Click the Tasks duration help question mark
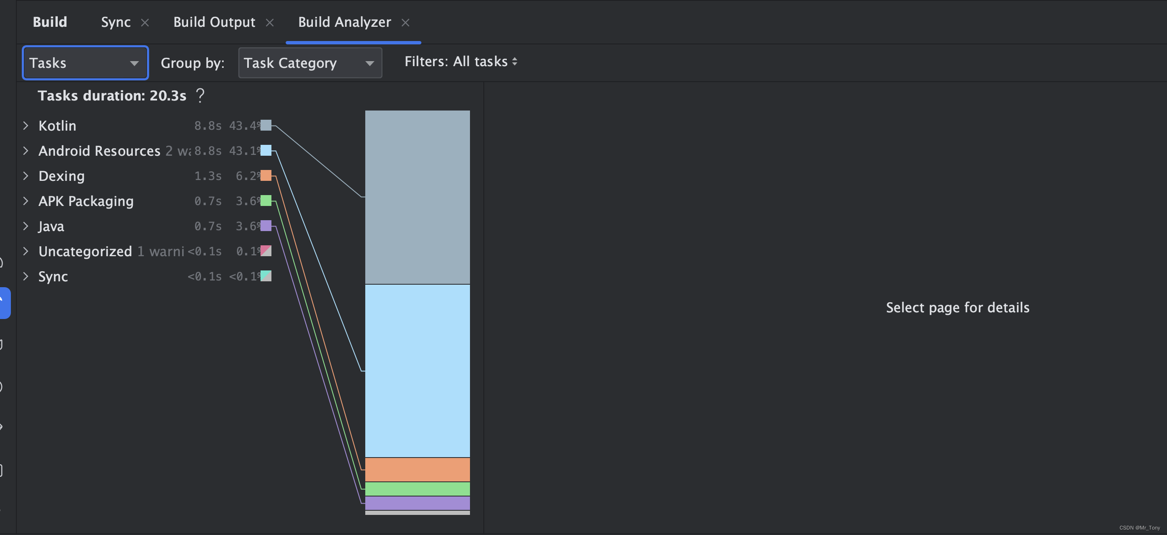Screen dimensions: 1167x535 click(200, 95)
